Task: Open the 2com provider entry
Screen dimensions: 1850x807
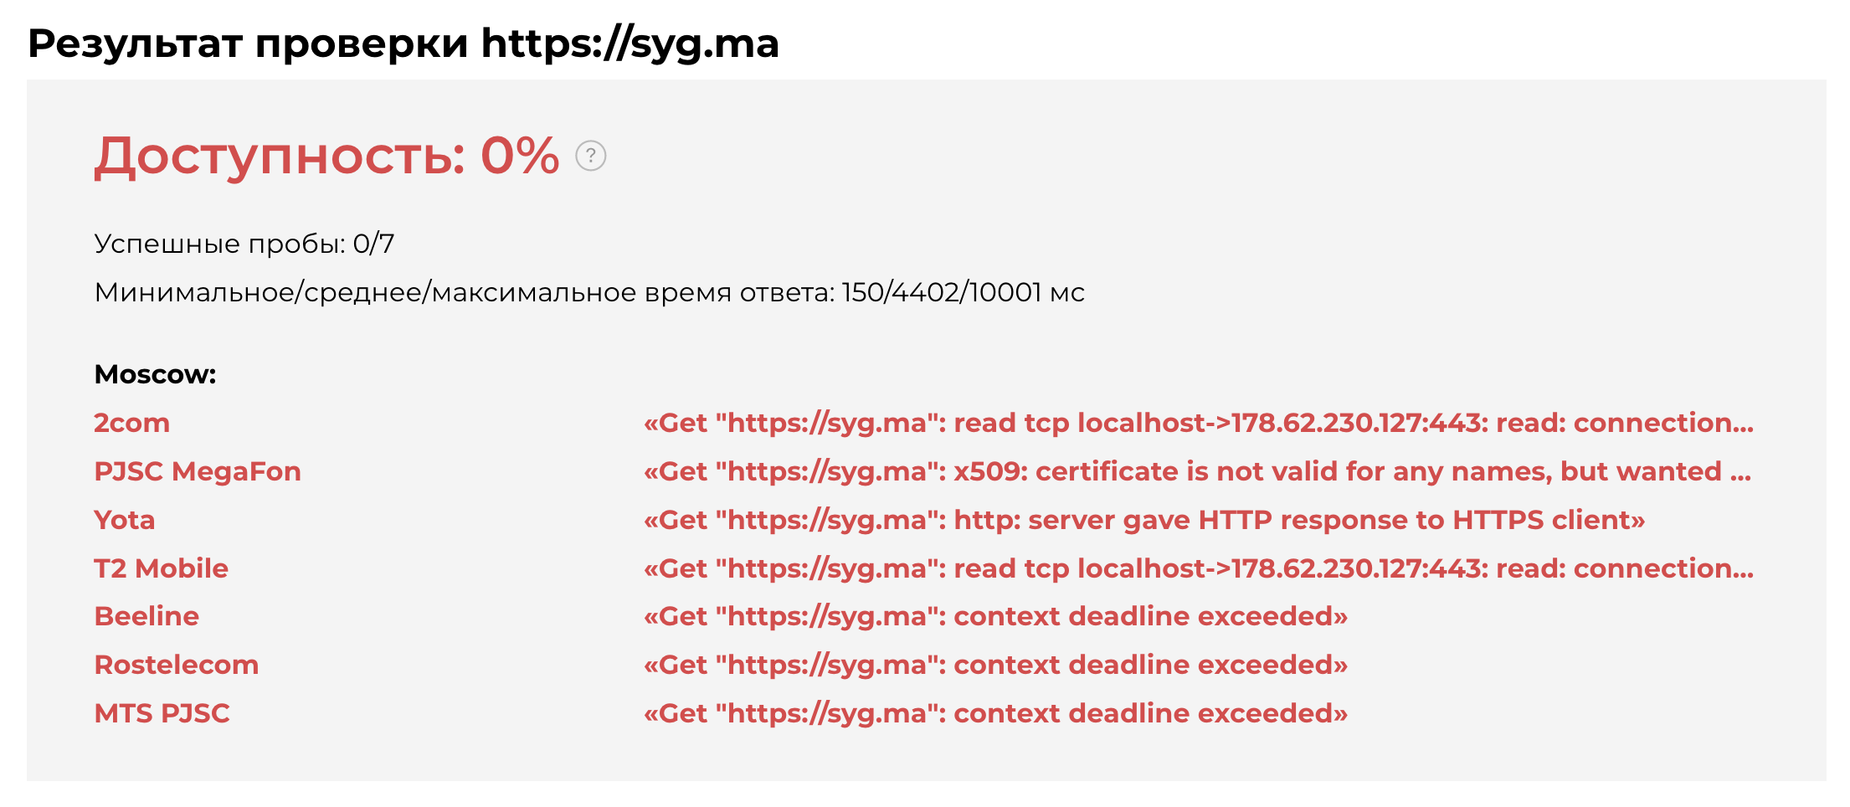Action: pos(131,423)
